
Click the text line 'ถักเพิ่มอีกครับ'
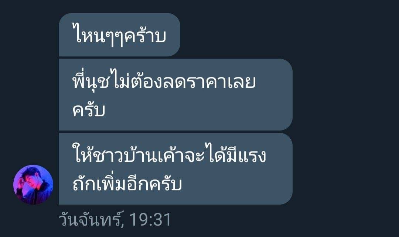(127, 184)
